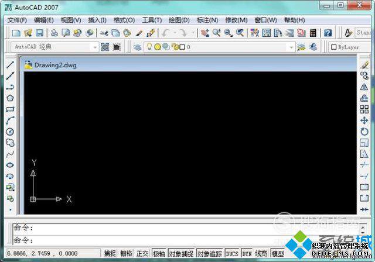Image resolution: width=375 pixels, height=262 pixels.
Task: Toggle DUCS in status bar
Action: tap(232, 253)
